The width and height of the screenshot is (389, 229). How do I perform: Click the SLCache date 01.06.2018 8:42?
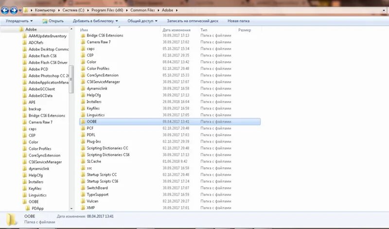pos(175,161)
